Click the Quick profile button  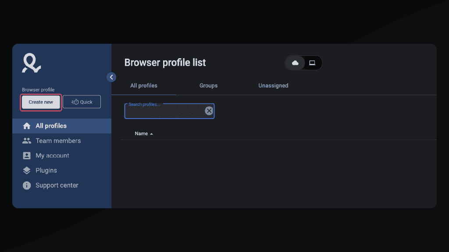(x=82, y=101)
